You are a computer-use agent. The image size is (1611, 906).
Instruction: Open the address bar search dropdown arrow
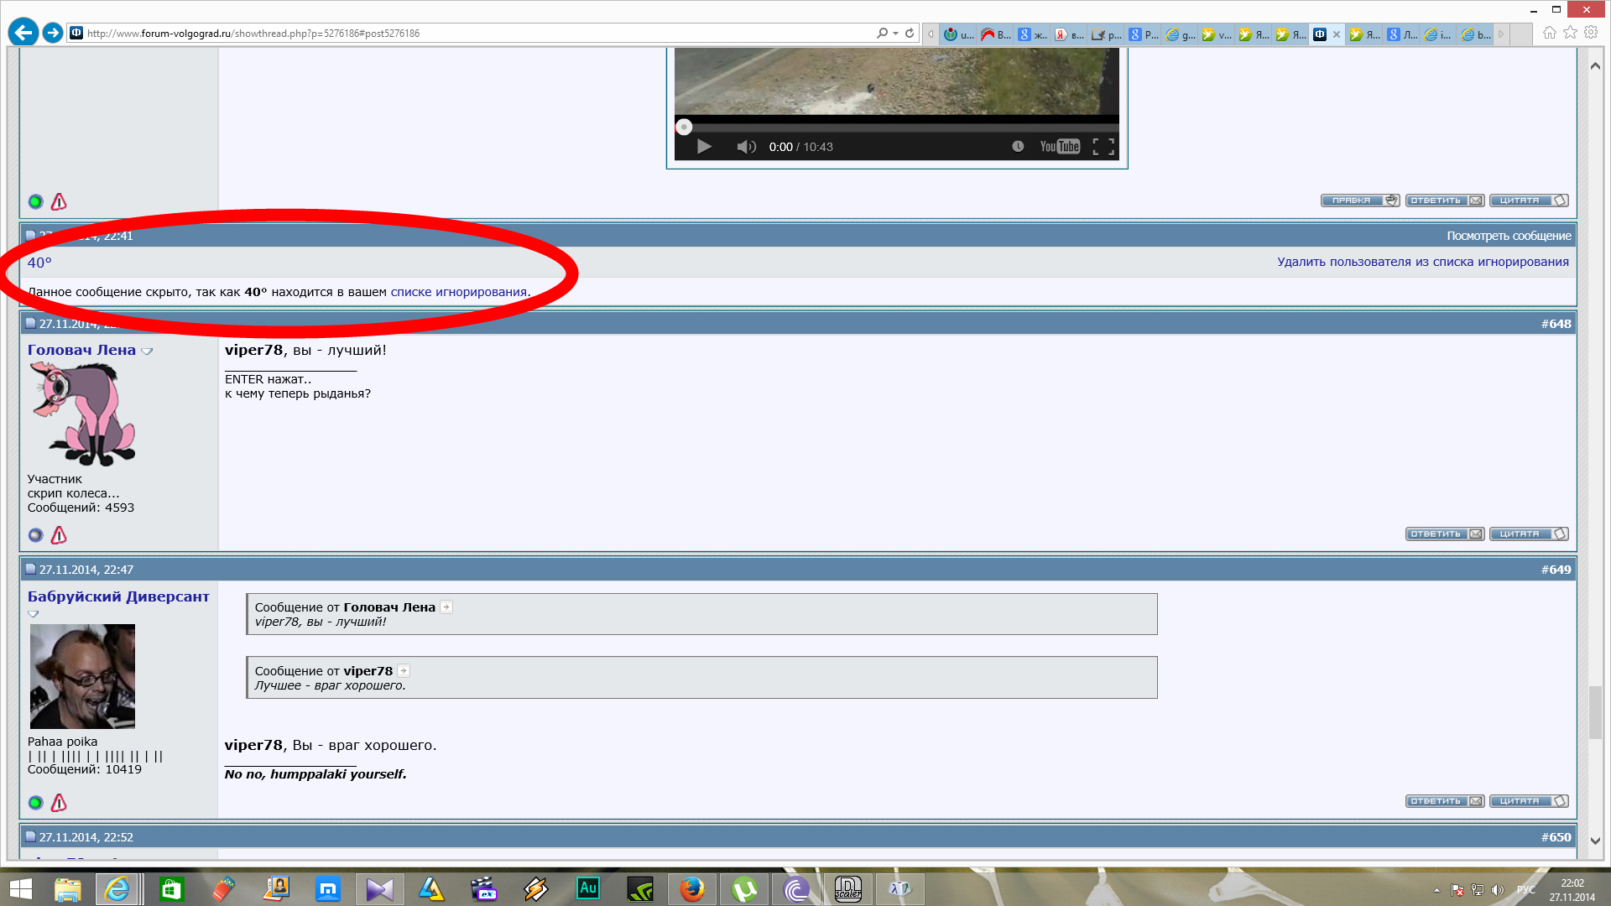895,34
